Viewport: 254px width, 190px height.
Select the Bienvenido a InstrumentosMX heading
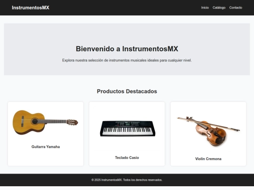pos(127,49)
